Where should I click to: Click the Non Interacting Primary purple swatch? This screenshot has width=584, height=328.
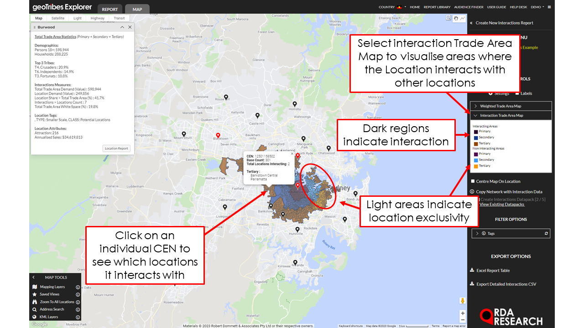click(x=476, y=154)
